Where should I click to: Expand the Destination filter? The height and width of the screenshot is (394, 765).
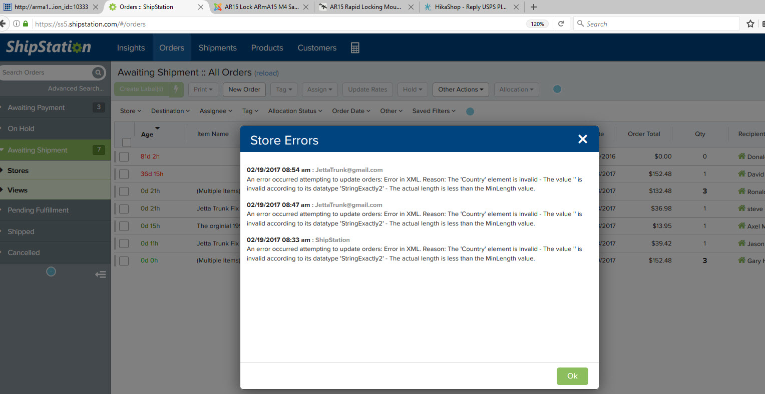coord(170,111)
